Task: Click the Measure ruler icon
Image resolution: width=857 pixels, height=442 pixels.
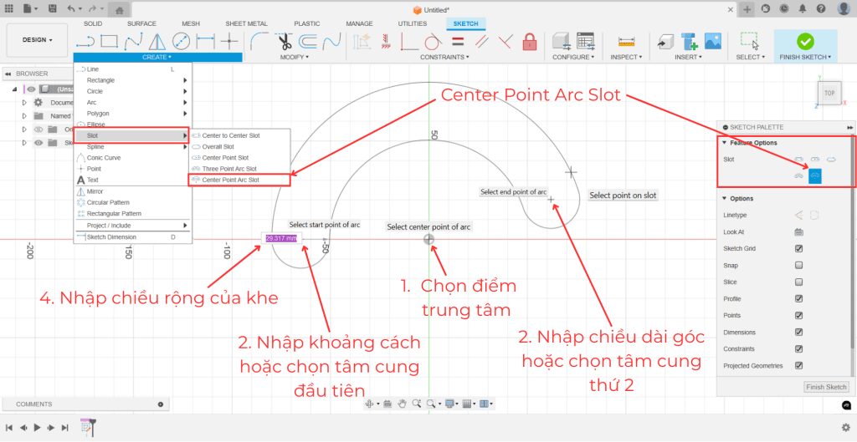Action: click(x=625, y=40)
